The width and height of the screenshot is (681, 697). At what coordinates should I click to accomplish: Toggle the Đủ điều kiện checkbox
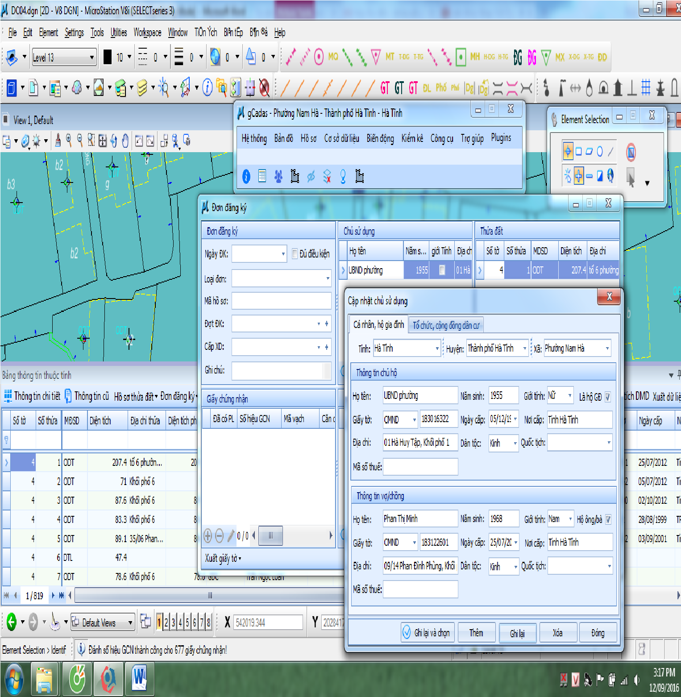click(x=295, y=254)
